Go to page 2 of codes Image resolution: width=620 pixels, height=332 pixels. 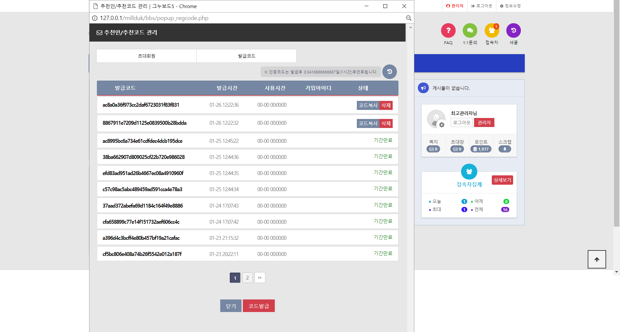click(x=247, y=278)
